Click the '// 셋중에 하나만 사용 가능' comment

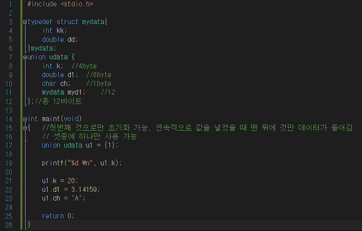tap(89, 137)
